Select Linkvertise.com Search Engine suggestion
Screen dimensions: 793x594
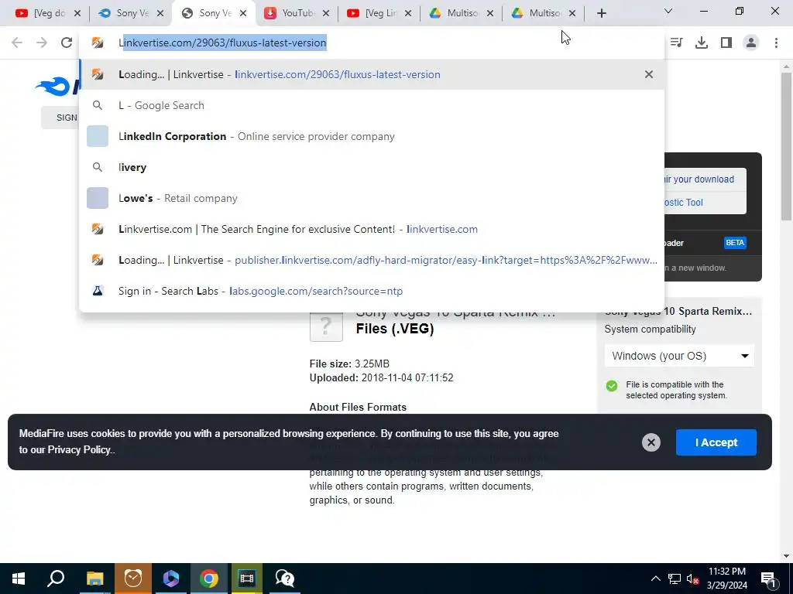point(372,229)
